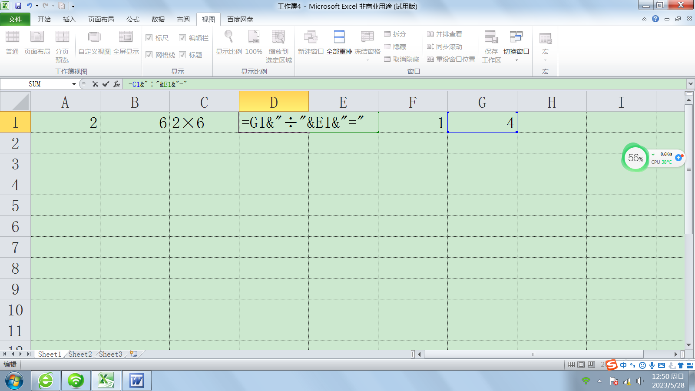
Task: Open 自定义视图 custom views
Action: (94, 43)
